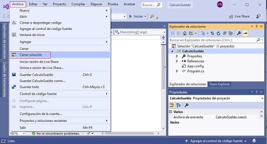267x144 pixels.
Task: Open the Editar menu
Action: 33,4
